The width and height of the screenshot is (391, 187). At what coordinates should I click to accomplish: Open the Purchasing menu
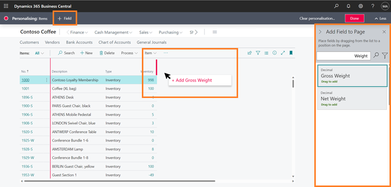[x=170, y=32]
